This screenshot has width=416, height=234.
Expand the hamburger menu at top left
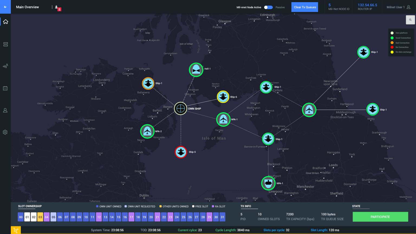click(x=5, y=7)
